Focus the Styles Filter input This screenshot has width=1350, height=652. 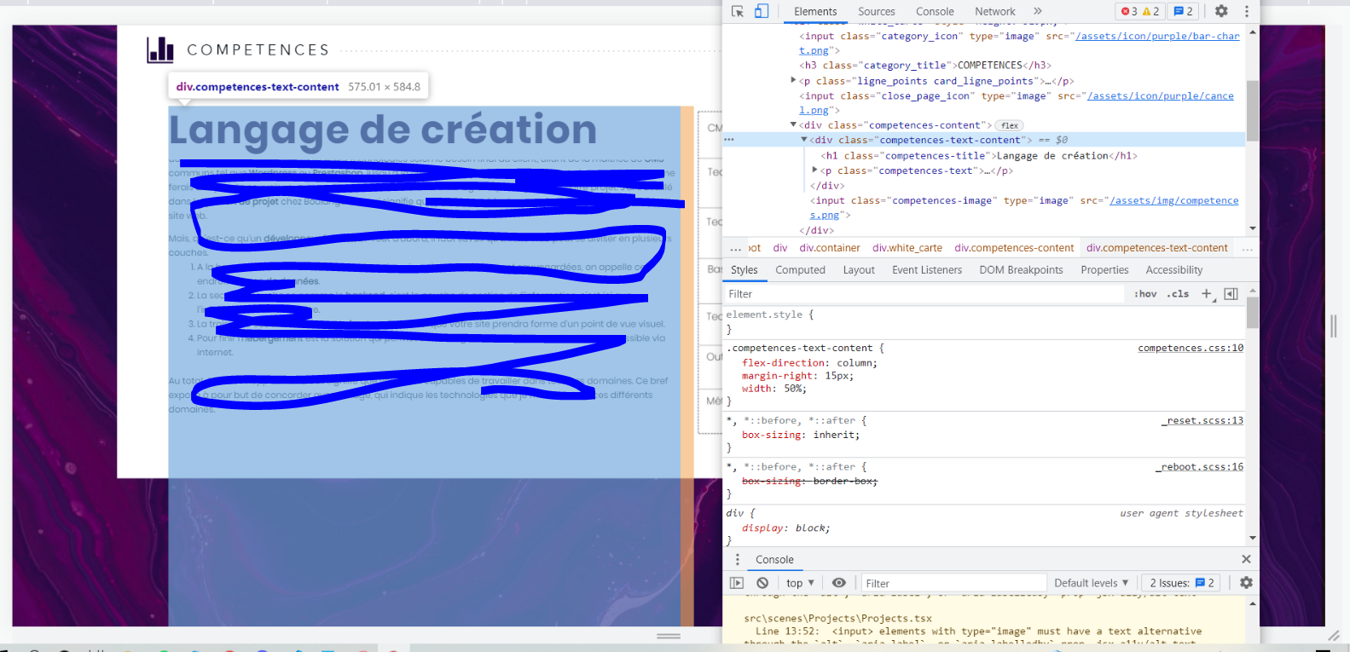[x=925, y=294]
